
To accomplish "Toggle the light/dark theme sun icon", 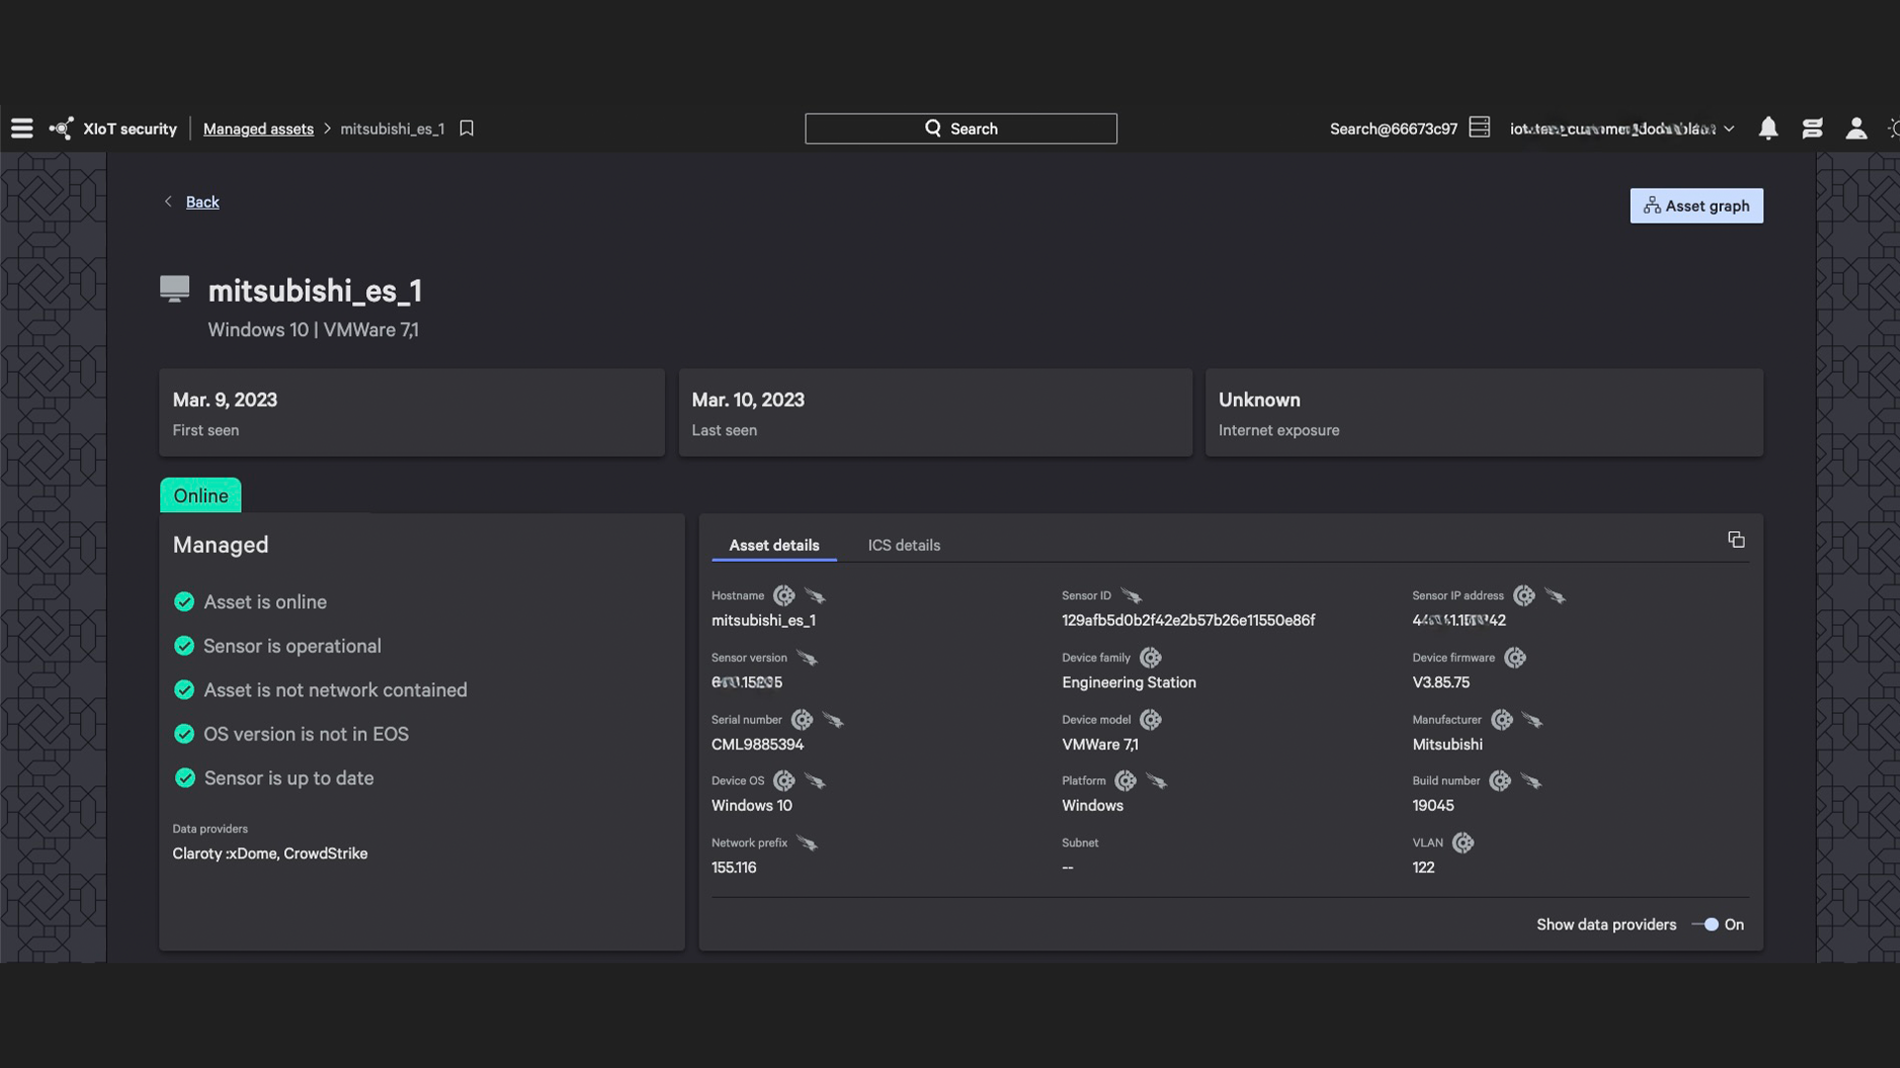I will 1893,129.
